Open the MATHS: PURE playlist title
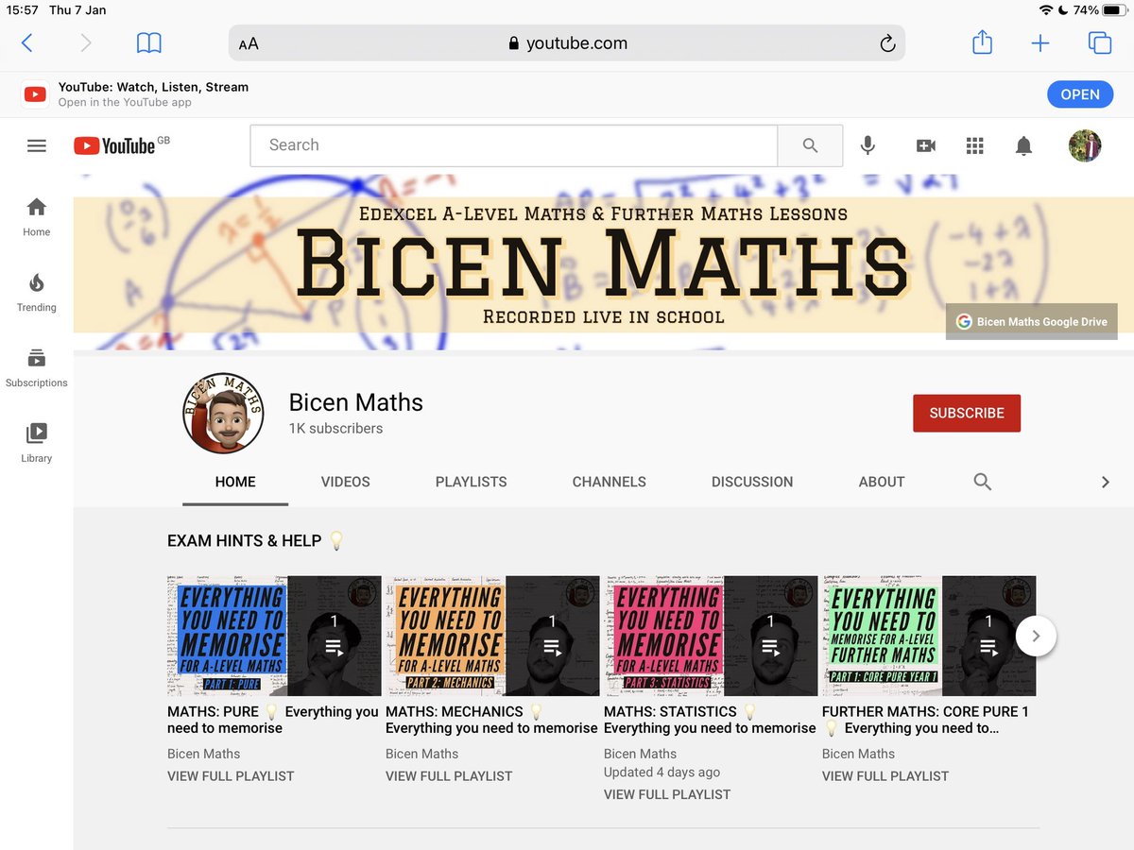 point(273,720)
